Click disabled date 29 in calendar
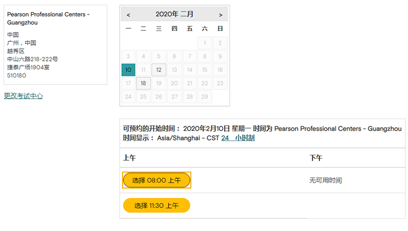This screenshot has width=408, height=231. [x=205, y=97]
